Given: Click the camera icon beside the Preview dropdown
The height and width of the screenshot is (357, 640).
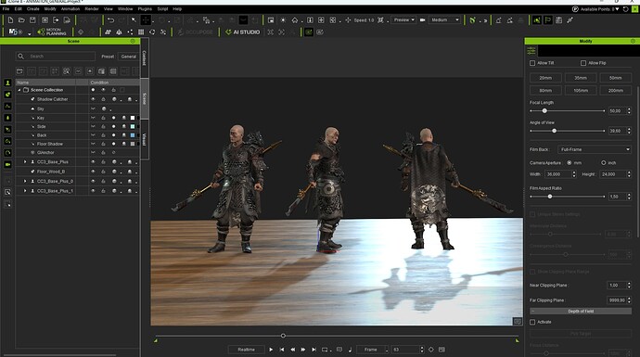Looking at the screenshot, I should pos(422,20).
